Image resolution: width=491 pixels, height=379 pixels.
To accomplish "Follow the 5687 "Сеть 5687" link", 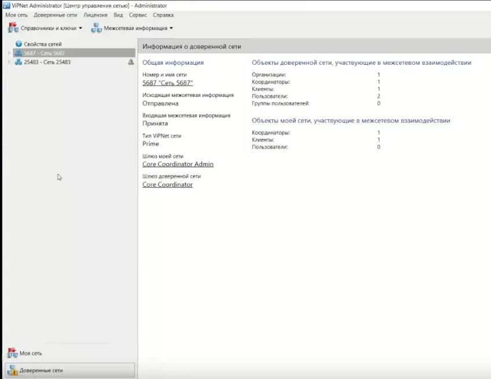I will coord(167,83).
